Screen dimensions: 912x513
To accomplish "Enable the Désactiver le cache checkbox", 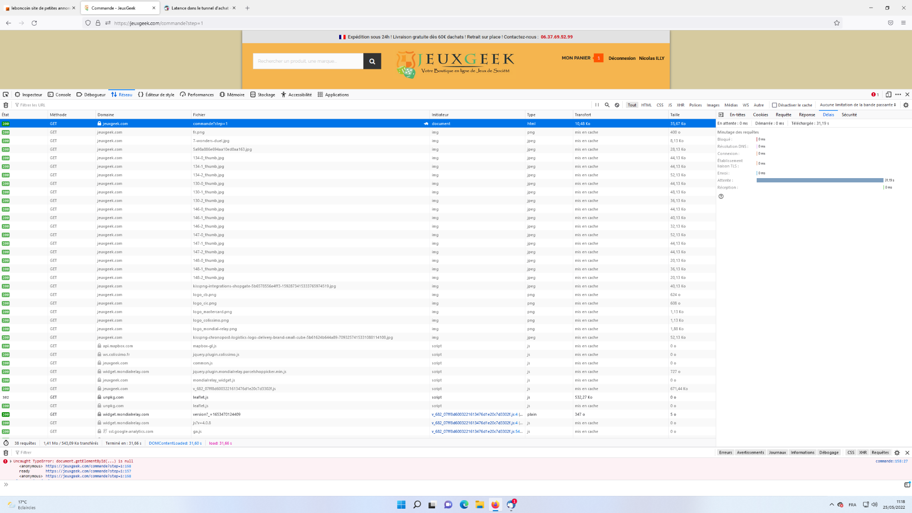I will (774, 105).
